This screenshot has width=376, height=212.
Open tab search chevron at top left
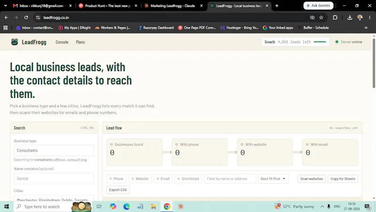pyautogui.click(x=6, y=6)
